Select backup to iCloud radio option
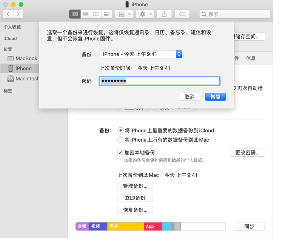 [x=120, y=130]
